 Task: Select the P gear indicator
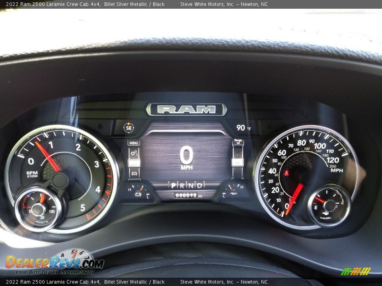[173, 186]
